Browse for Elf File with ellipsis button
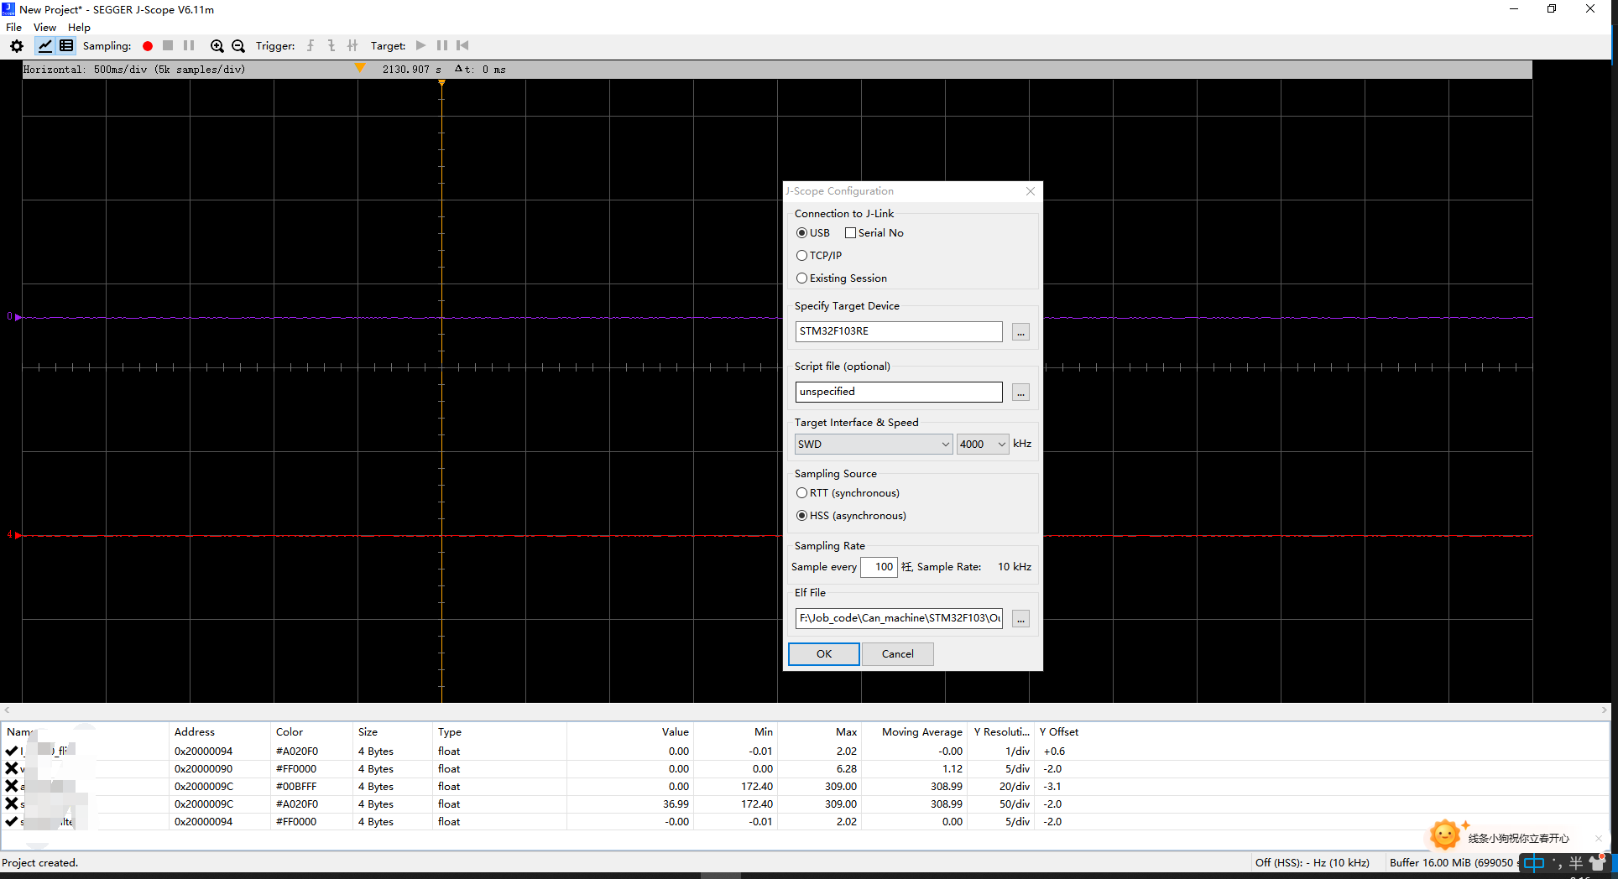 (x=1020, y=619)
